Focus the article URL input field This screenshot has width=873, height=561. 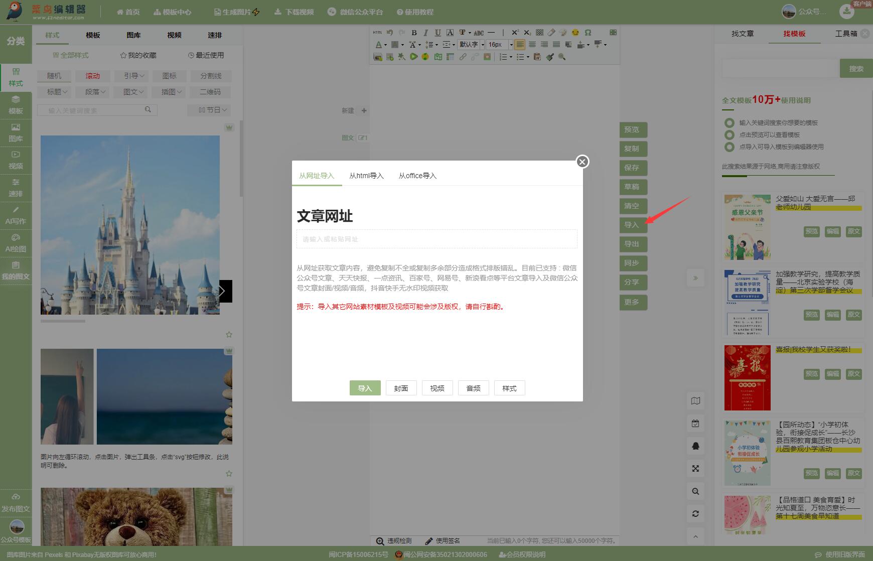(x=437, y=239)
